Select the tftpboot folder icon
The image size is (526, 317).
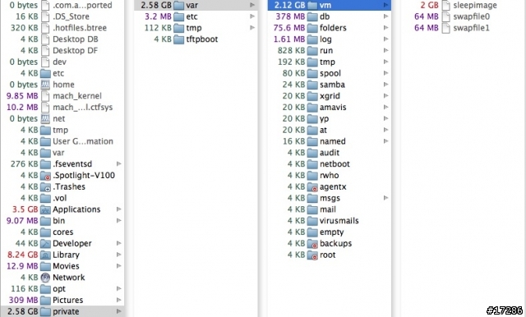tap(179, 39)
